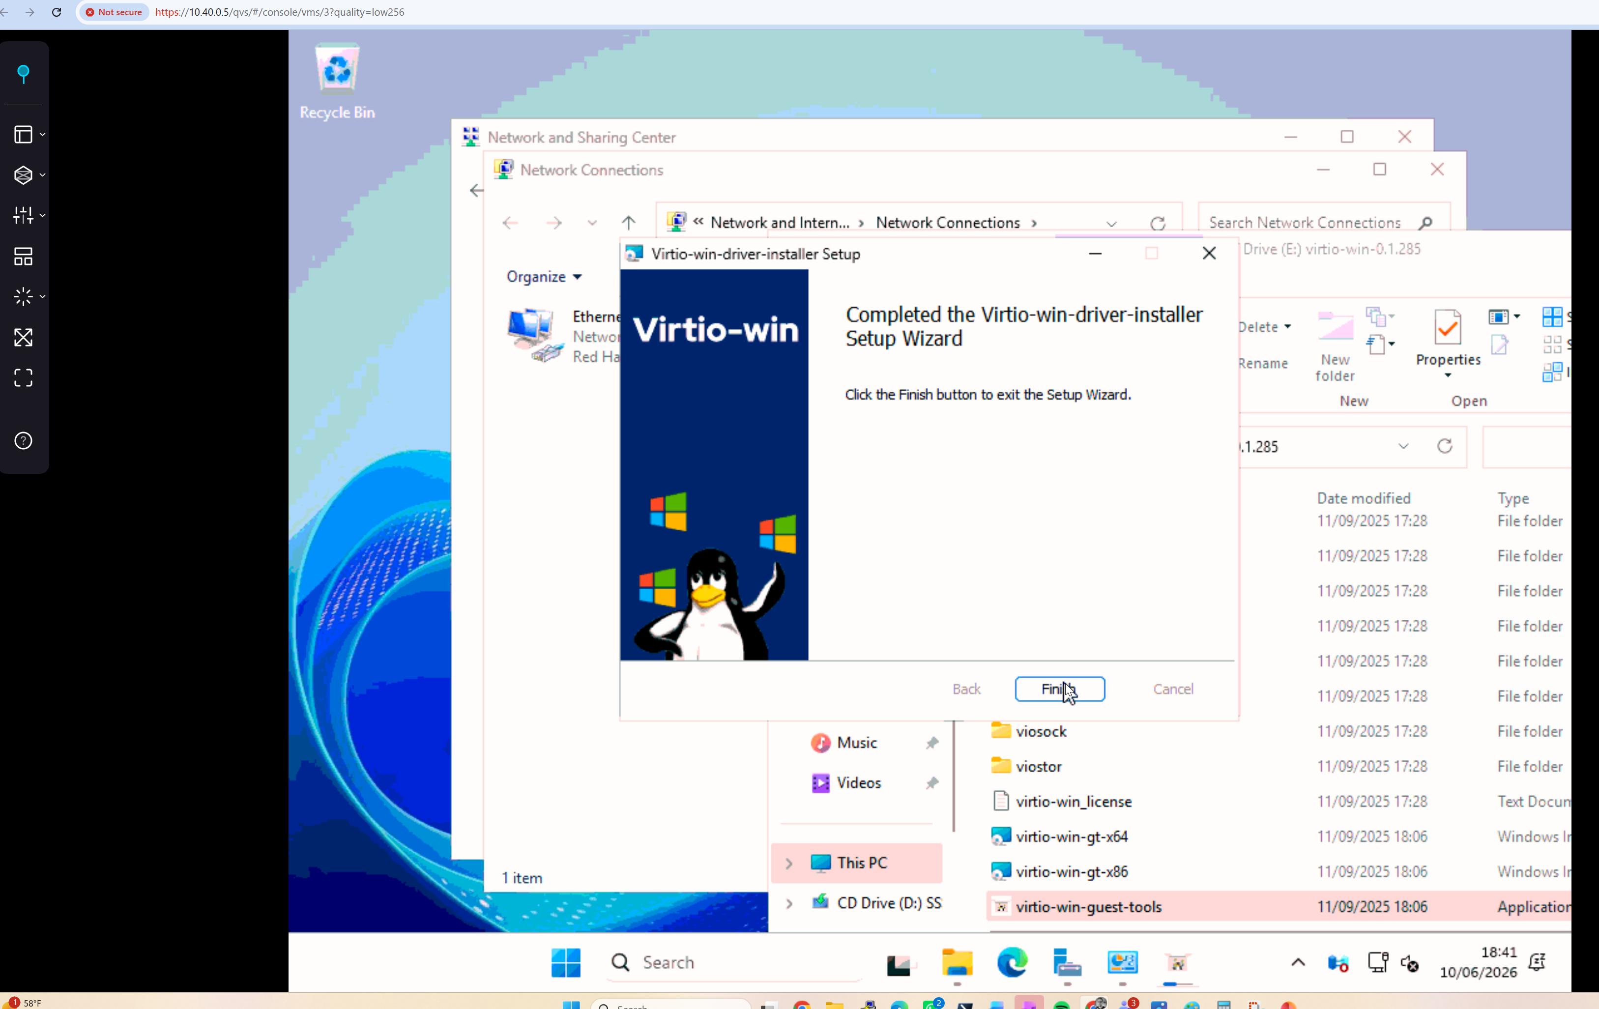This screenshot has height=1009, width=1599.
Task: Click the Virtio installer taskbar icon
Action: (1177, 962)
